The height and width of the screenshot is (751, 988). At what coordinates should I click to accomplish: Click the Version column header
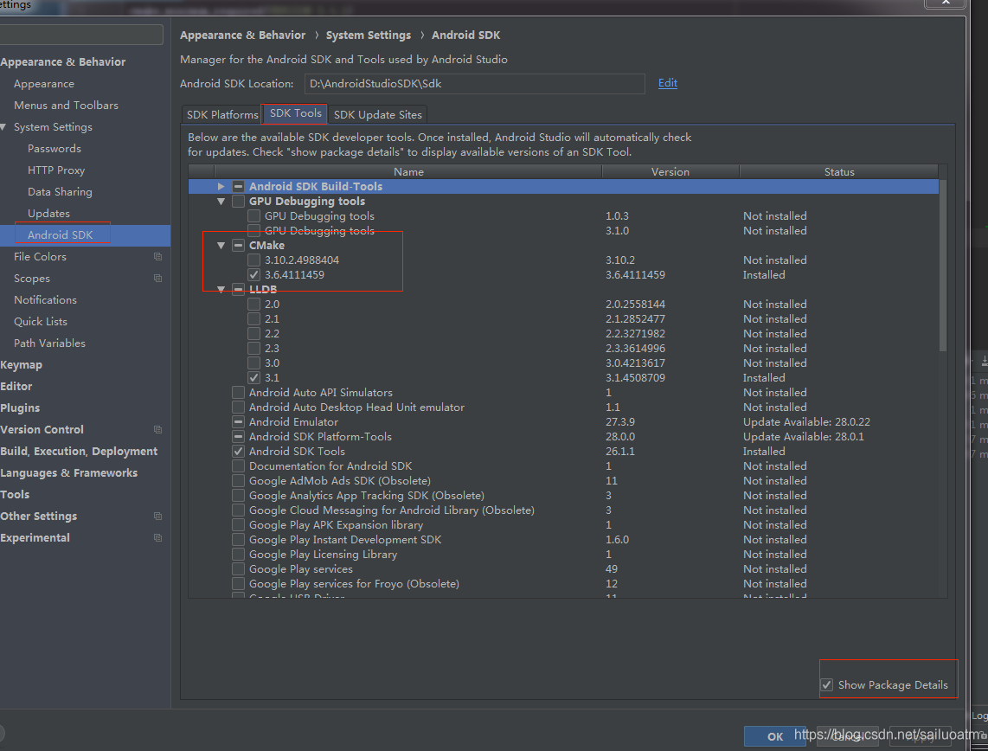670,172
